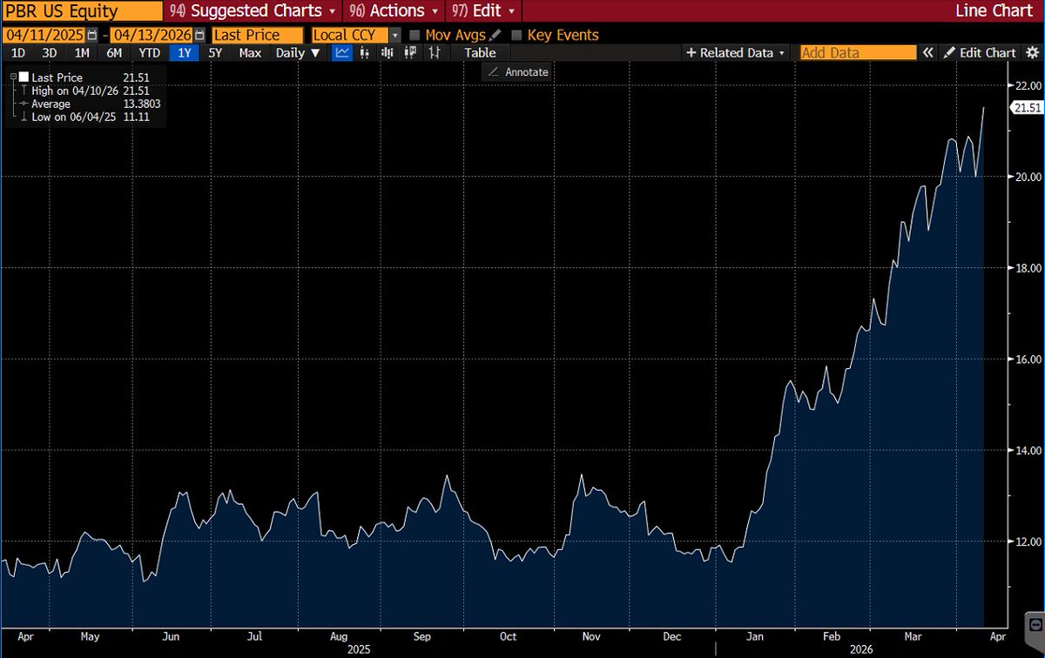
Task: Select the 5Y time range
Action: coord(215,52)
